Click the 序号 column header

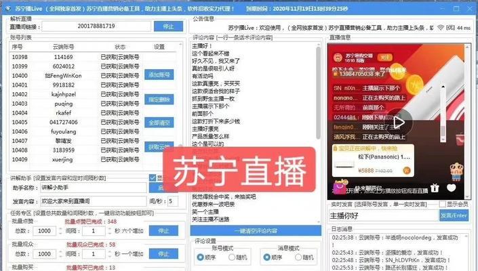pos(17,47)
